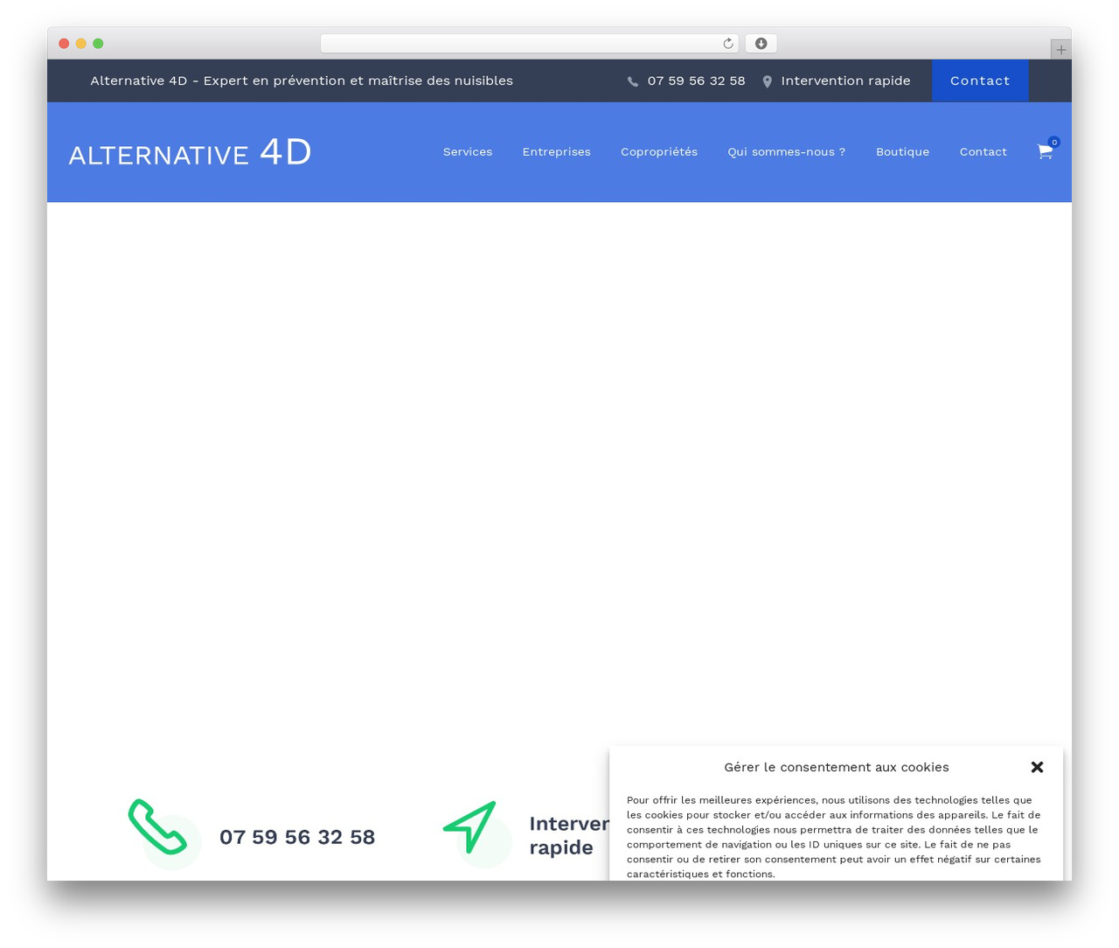Close the cookie consent popup
The width and height of the screenshot is (1119, 948).
coord(1038,767)
